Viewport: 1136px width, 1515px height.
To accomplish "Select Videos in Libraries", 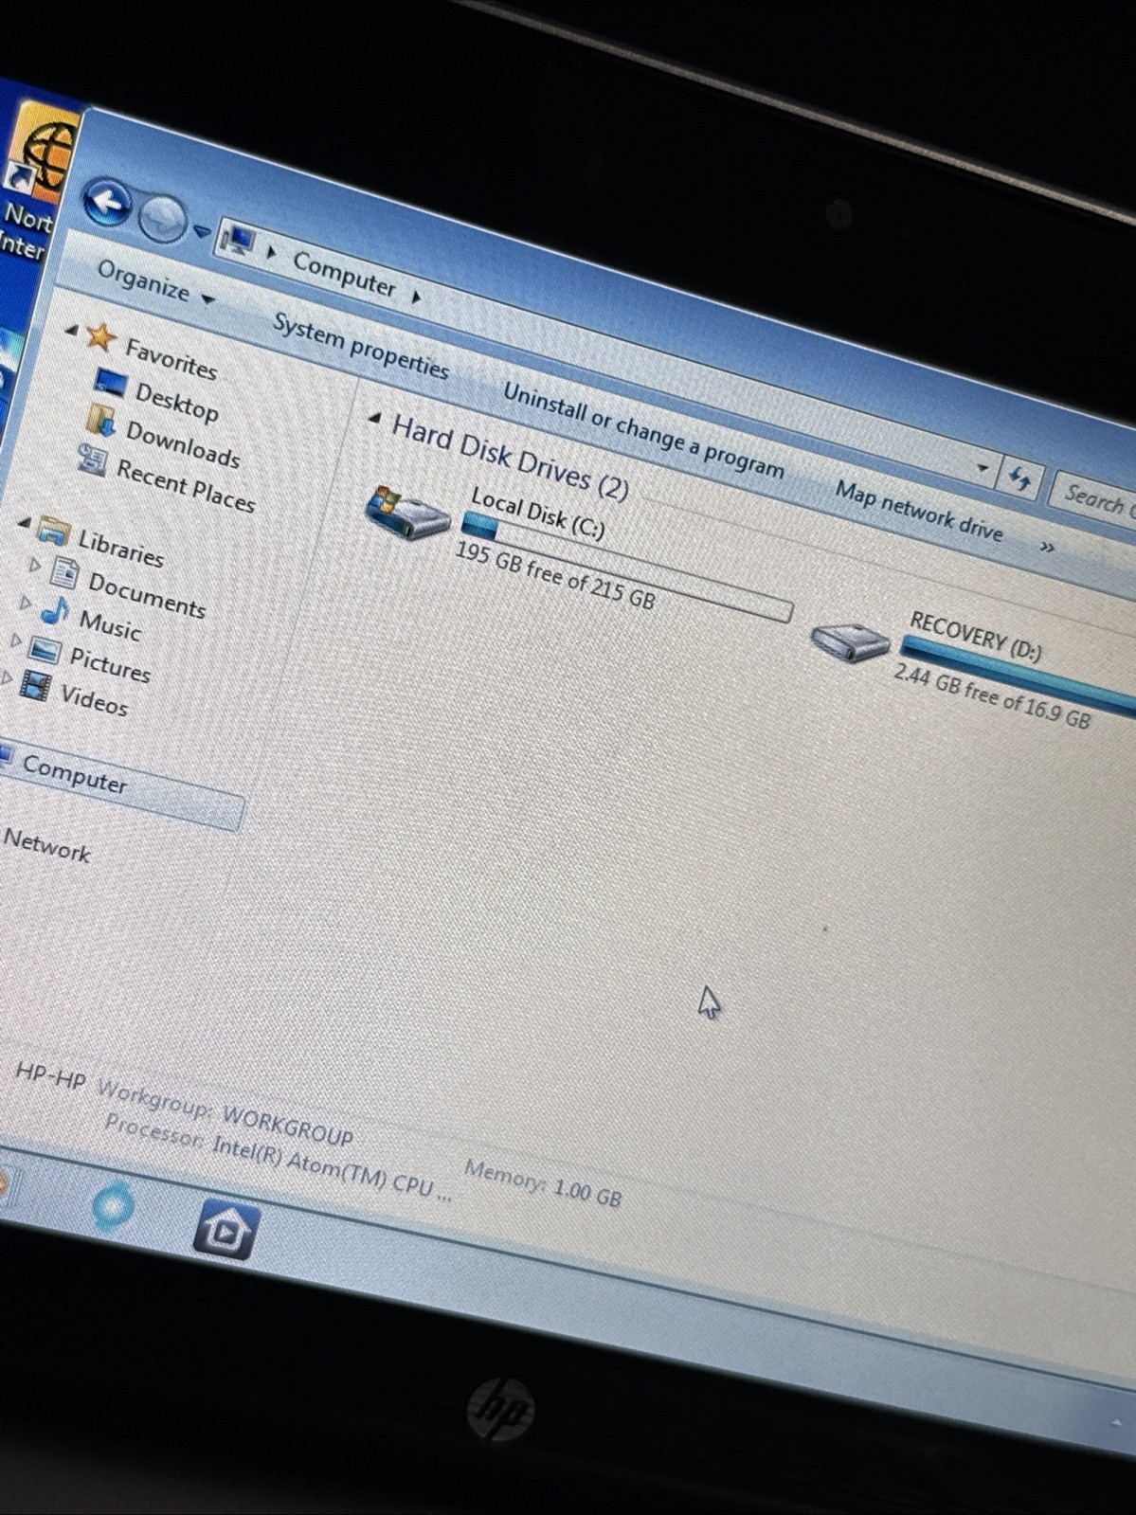I will (x=94, y=701).
